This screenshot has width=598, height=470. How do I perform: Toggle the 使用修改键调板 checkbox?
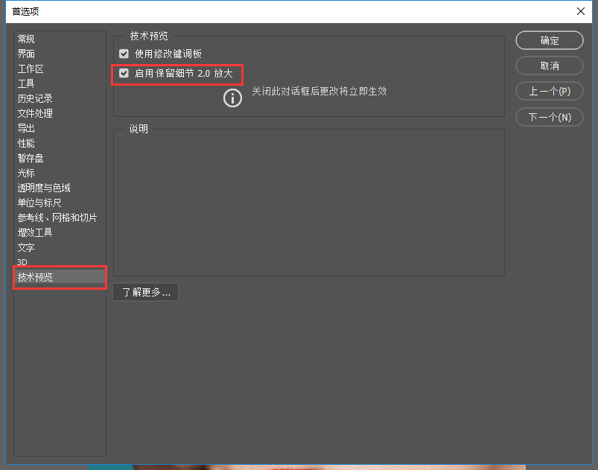tap(123, 54)
